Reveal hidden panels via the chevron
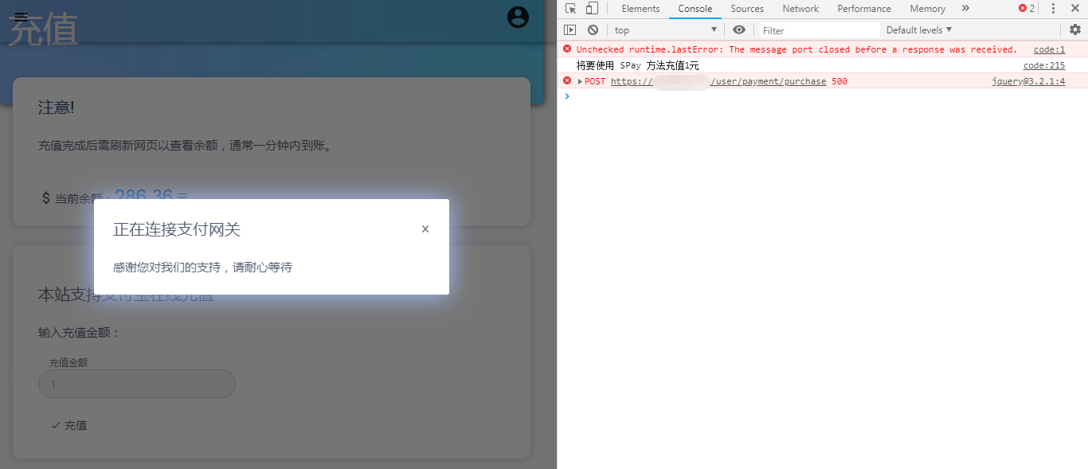The height and width of the screenshot is (469, 1088). pos(964,8)
